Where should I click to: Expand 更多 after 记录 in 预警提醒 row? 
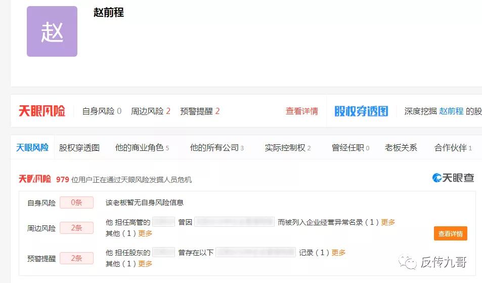[x=339, y=253]
